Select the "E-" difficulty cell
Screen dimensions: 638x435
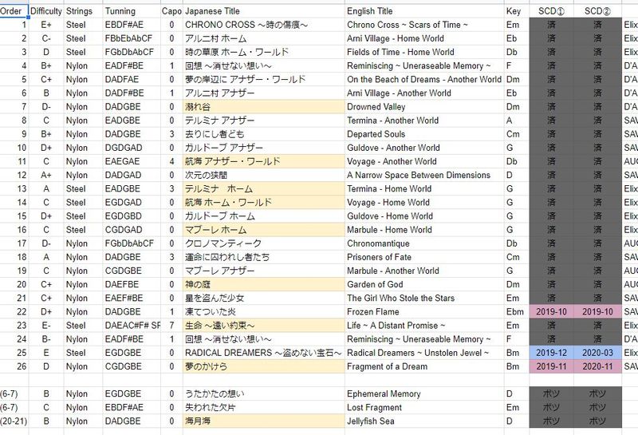click(45, 325)
